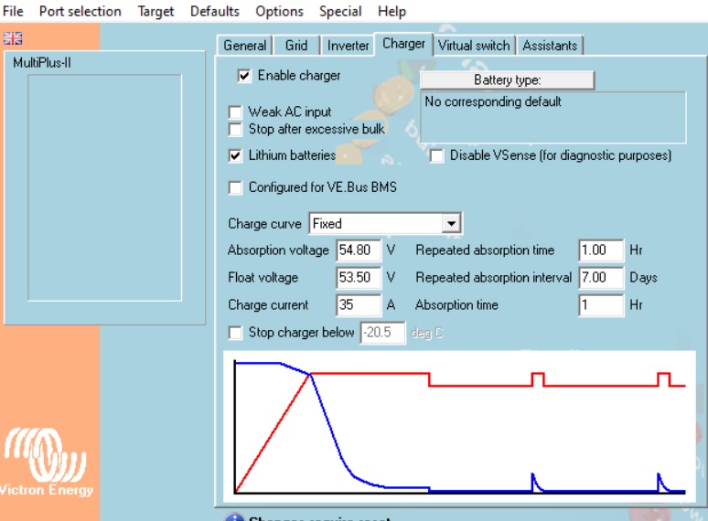Click the MultiPlus-II device label
Screen dimensions: 708x521
point(42,63)
